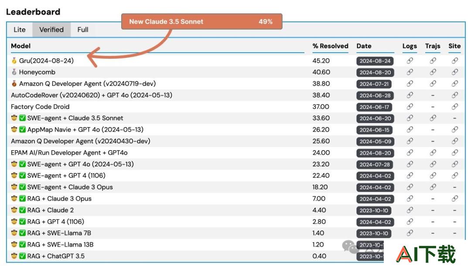Click the 2024-07-21 date badge
471x266 pixels.
pyautogui.click(x=374, y=84)
